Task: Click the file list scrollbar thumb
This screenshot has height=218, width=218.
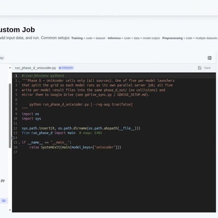Action: (10, 116)
